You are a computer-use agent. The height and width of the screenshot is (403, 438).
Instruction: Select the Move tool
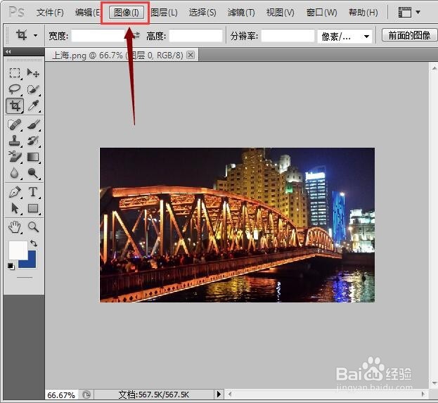33,73
